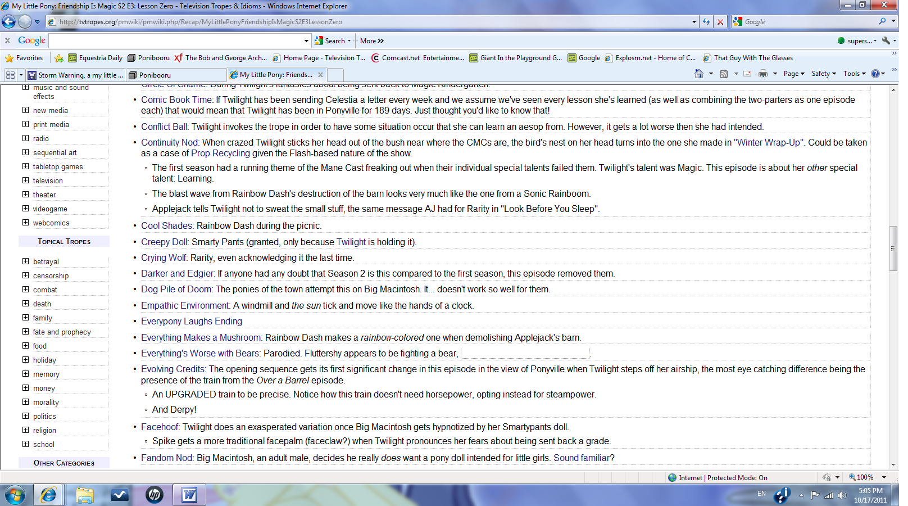Image resolution: width=908 pixels, height=506 pixels.
Task: Open the censorship sidebar link
Action: [x=51, y=275]
